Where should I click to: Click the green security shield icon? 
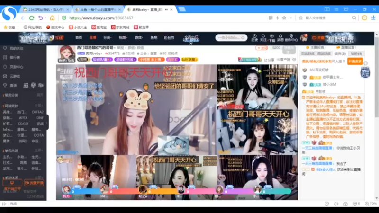click(x=64, y=18)
